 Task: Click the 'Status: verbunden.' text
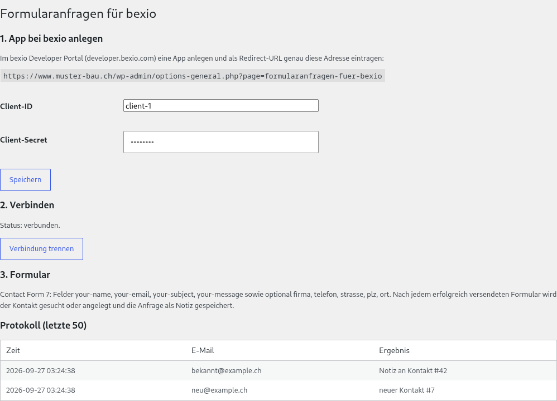pos(30,226)
